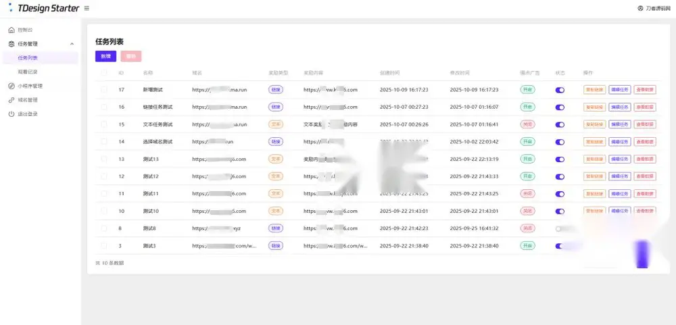Check the checkbox for row ID 17
Viewport: 676px width, 325px height.
[x=104, y=90]
